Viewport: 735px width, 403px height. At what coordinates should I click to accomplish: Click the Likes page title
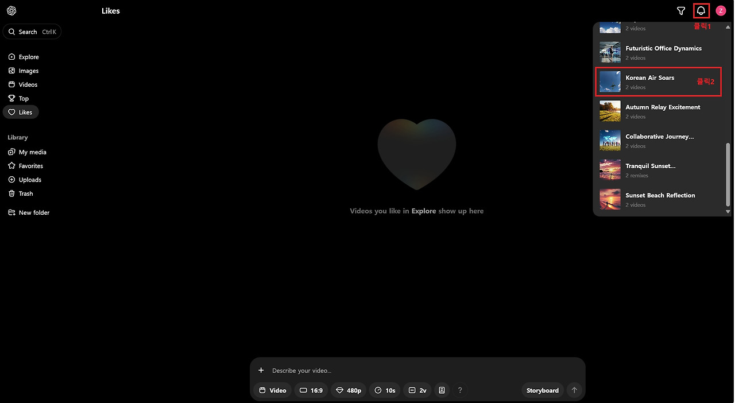[x=111, y=11]
